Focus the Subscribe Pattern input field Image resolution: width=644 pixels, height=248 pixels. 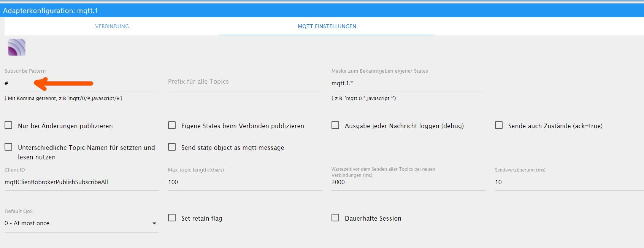coord(82,83)
